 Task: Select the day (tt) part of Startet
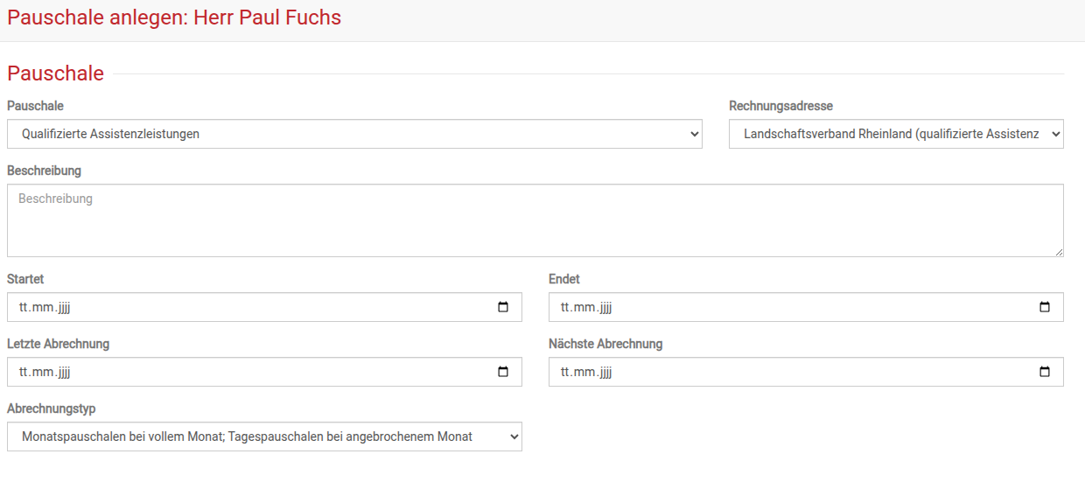coord(24,308)
